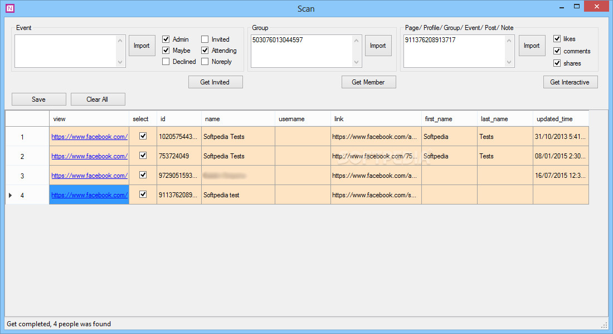Click the link column header
613x334 pixels.
376,119
